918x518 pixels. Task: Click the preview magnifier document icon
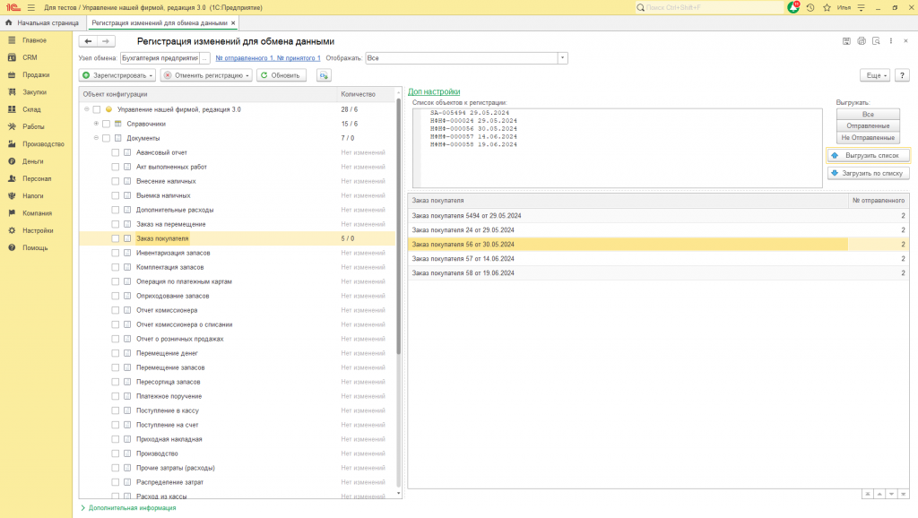click(876, 41)
